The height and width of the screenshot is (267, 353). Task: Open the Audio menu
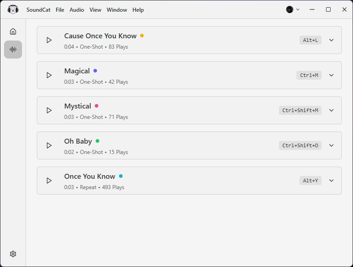click(x=77, y=10)
